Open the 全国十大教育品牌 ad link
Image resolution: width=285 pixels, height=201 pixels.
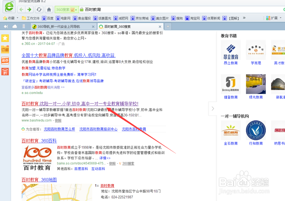68,55
